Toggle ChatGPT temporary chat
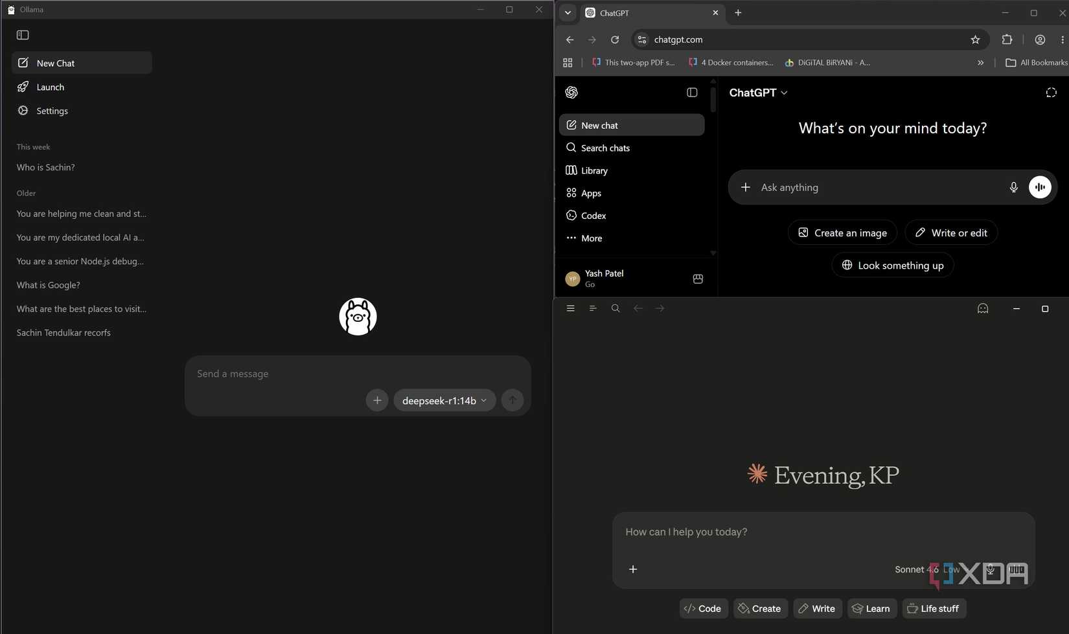The width and height of the screenshot is (1069, 634). coord(1051,93)
